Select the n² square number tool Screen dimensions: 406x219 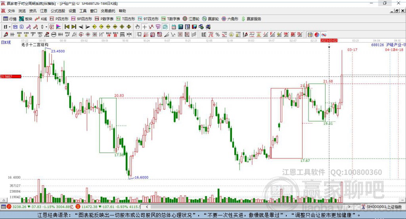[67, 35]
